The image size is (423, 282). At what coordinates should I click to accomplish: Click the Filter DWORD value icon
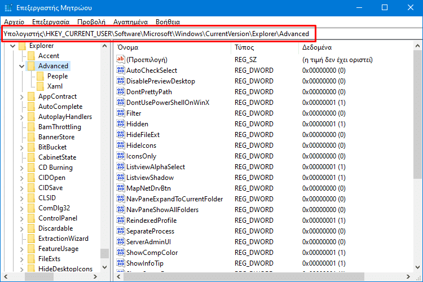point(120,113)
